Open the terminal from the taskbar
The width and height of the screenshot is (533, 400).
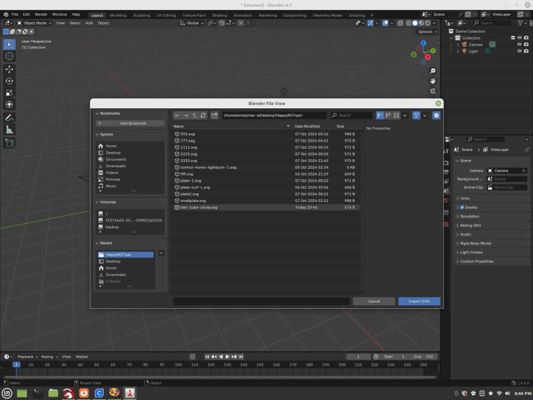pyautogui.click(x=37, y=393)
